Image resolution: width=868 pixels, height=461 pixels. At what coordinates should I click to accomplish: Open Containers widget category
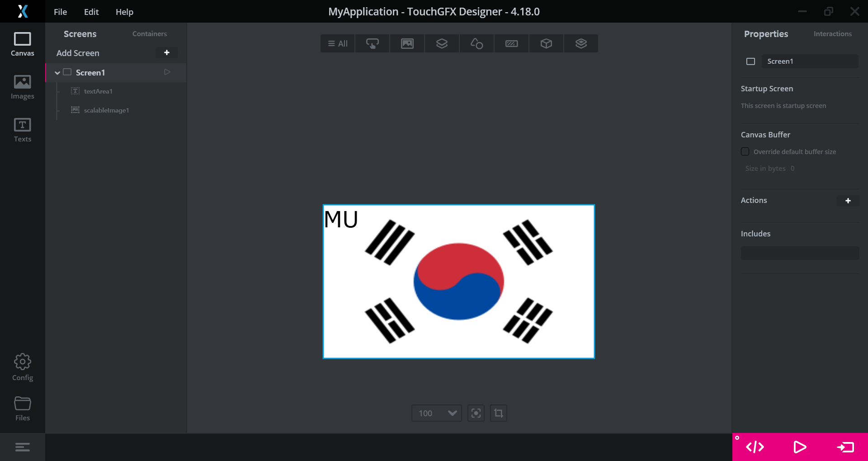[442, 43]
